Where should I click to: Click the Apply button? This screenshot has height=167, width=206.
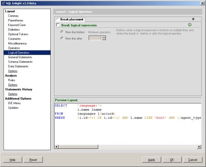152,160
